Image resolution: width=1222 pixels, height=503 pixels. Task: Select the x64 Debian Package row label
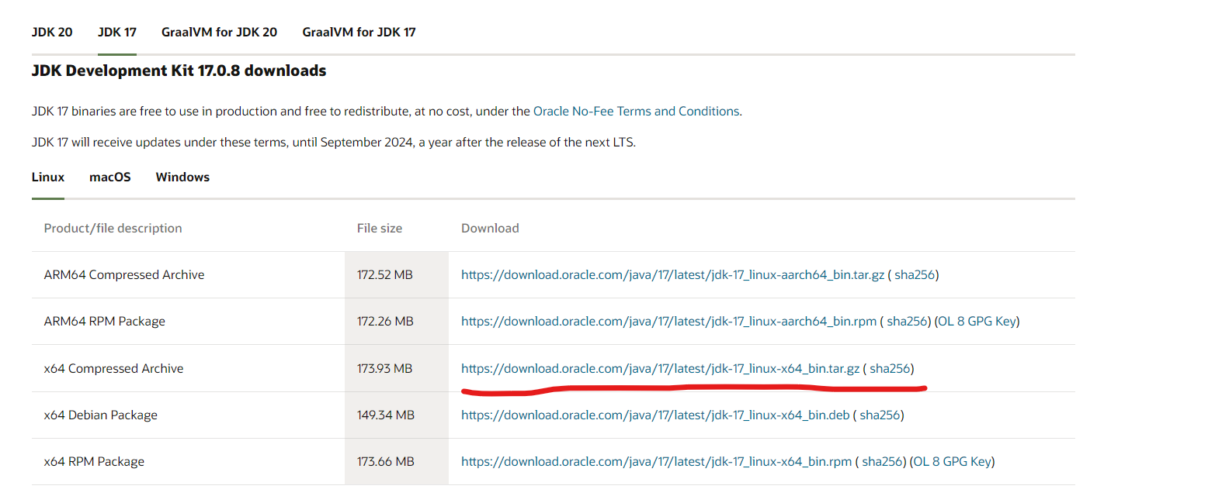[101, 415]
